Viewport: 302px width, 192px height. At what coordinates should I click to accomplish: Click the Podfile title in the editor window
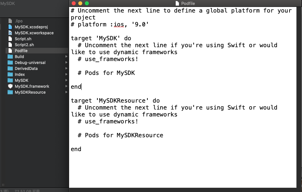coord(189,4)
